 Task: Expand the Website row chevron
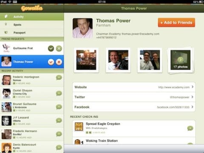tap(193, 87)
